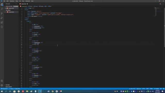
Task: Open the Windows Start menu
Action: (x=2, y=91)
